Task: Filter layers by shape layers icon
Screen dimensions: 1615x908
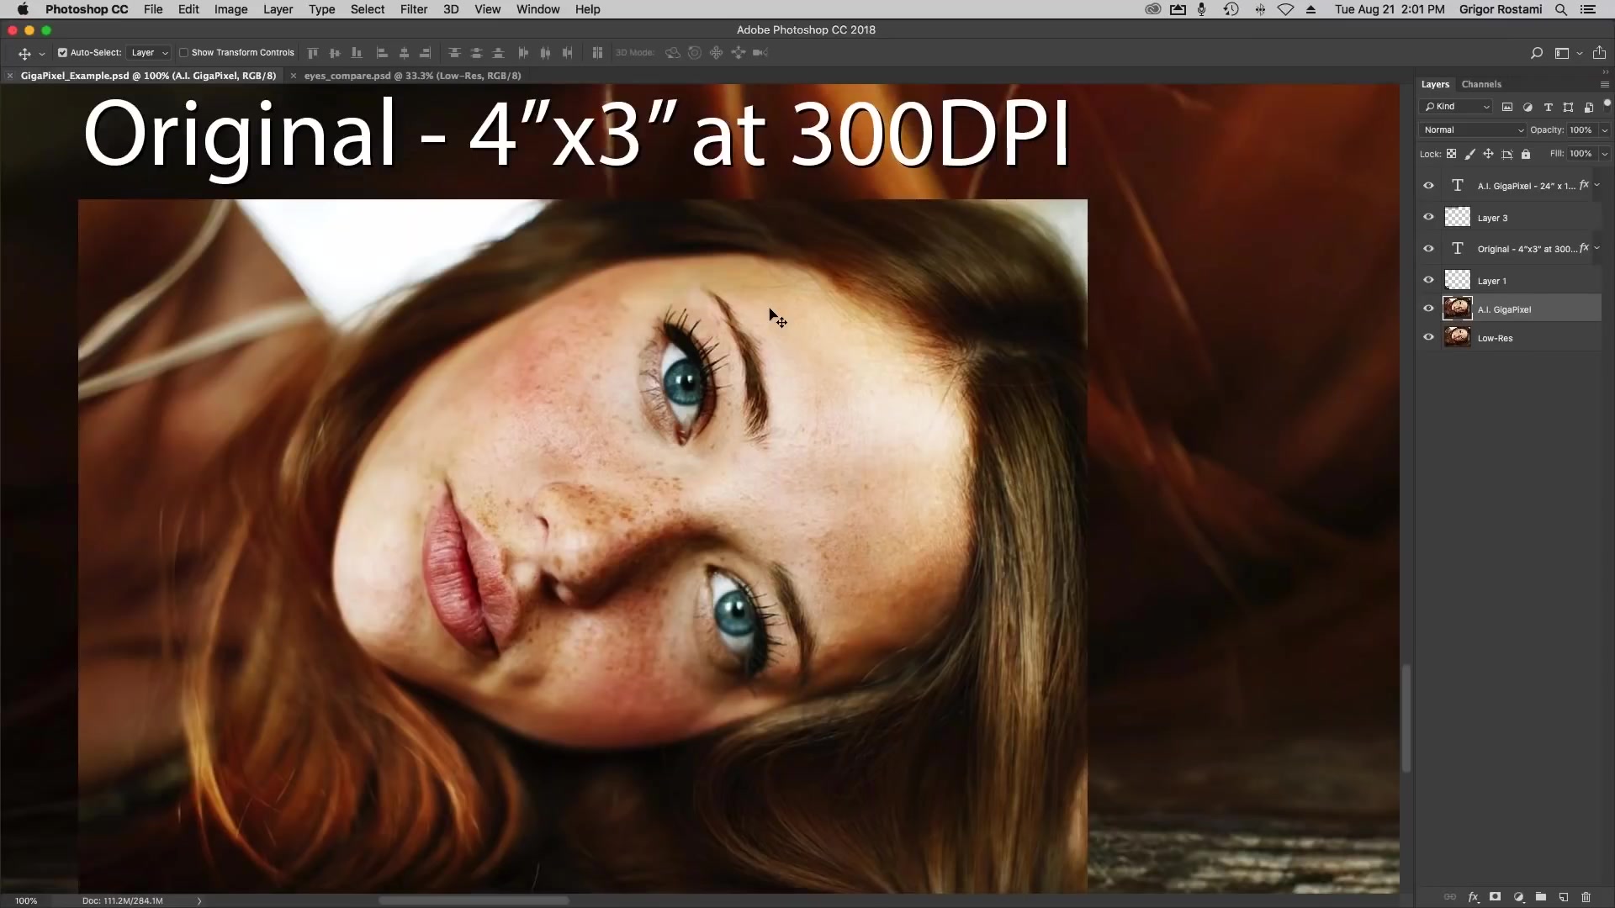Action: 1568,107
